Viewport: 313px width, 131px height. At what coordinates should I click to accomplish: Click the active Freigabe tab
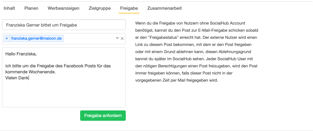point(129,8)
